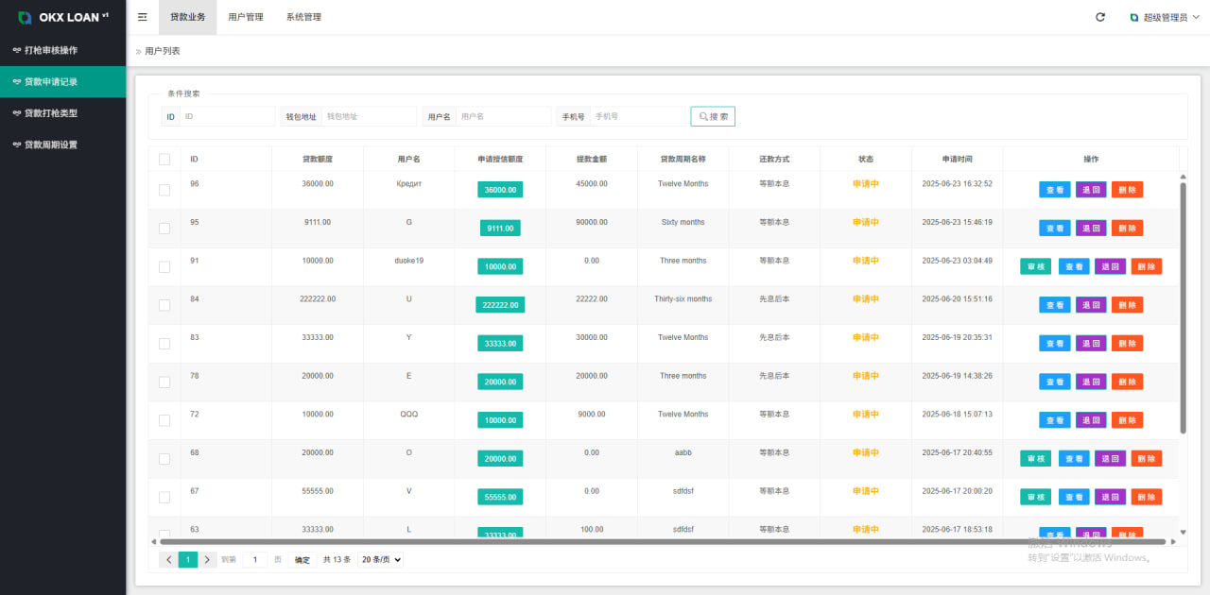Click the 用户列表 breadcrumb

(162, 51)
